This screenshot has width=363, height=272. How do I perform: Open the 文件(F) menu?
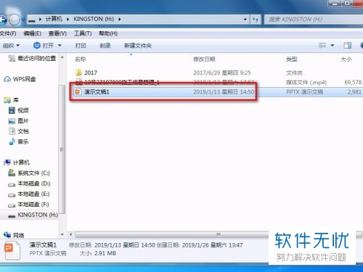click(8, 33)
